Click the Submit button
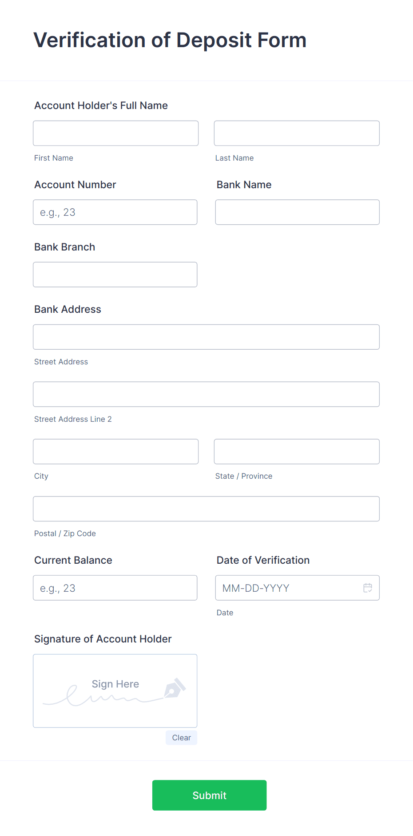The height and width of the screenshot is (836, 413). click(x=209, y=795)
